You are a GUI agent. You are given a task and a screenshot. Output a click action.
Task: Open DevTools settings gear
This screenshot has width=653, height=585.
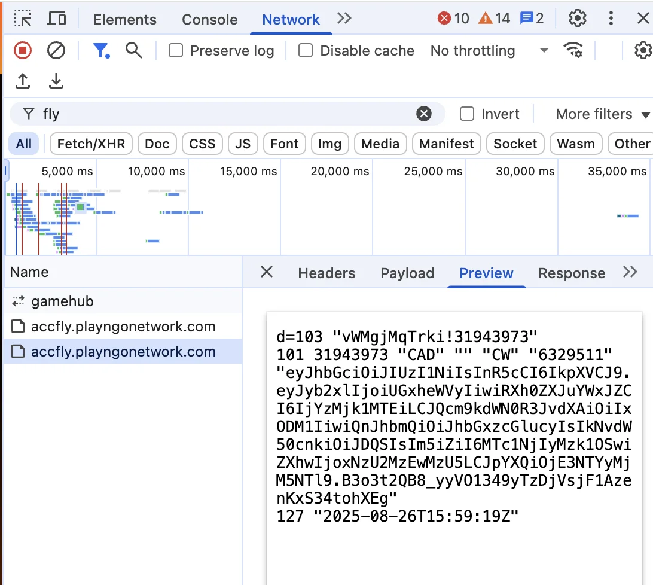577,19
